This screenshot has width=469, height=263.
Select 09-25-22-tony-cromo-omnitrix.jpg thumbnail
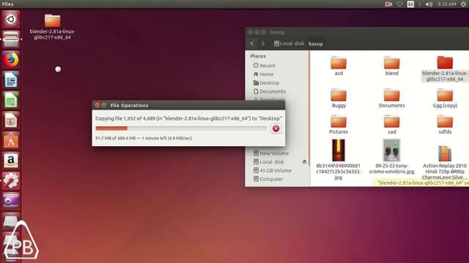[x=391, y=150]
